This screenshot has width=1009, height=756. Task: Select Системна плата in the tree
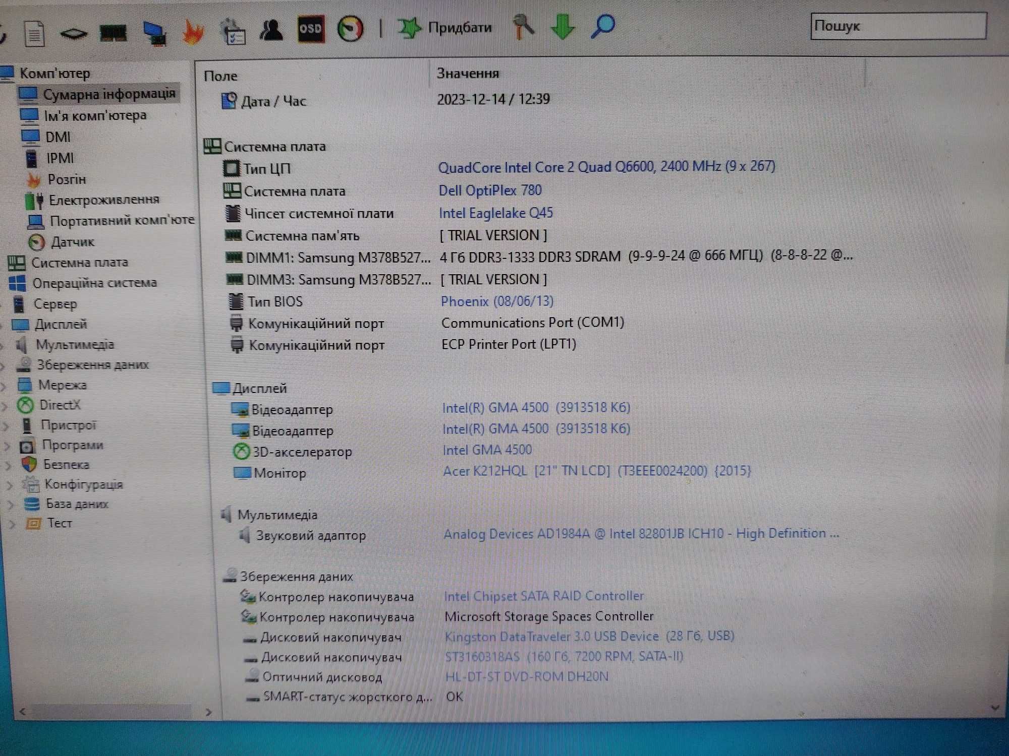coord(80,263)
